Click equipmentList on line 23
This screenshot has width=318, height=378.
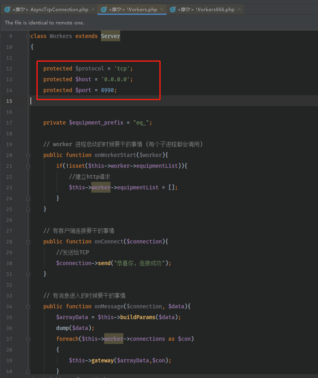click(138, 187)
